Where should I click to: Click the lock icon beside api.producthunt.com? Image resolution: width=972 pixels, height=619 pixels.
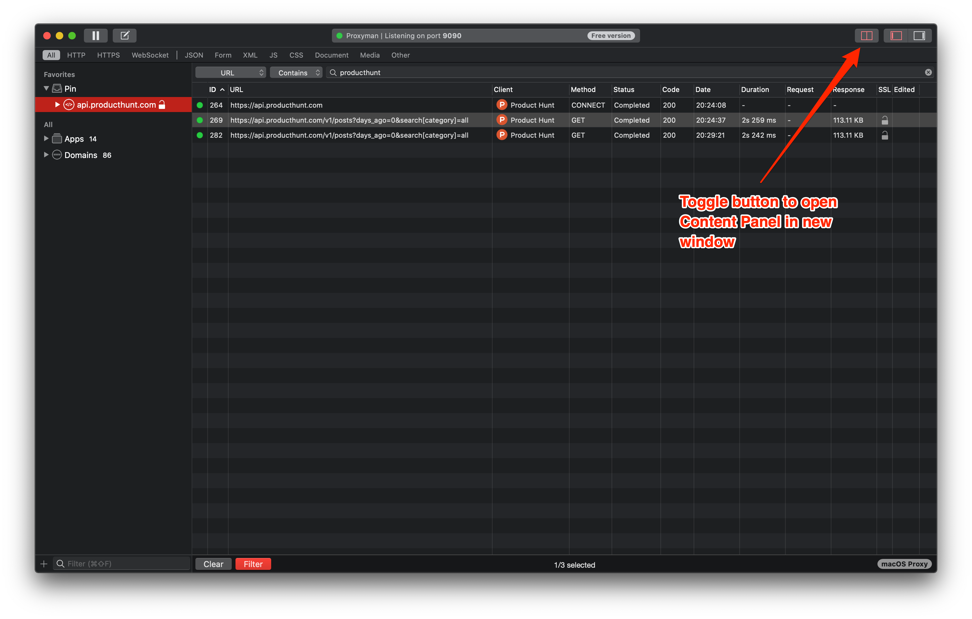click(162, 105)
